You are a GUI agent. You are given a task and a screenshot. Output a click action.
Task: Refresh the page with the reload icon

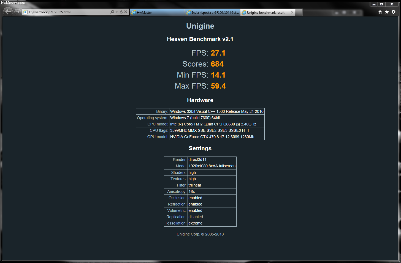[x=121, y=12]
